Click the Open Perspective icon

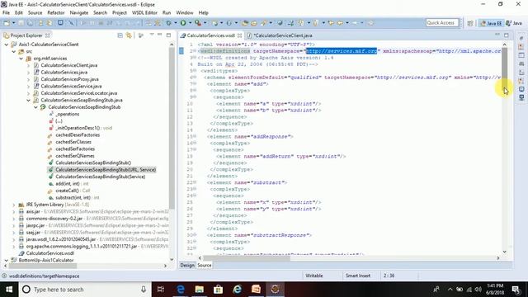[470, 23]
